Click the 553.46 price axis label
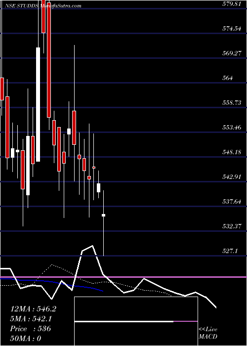The image size is (247, 346). point(231,128)
